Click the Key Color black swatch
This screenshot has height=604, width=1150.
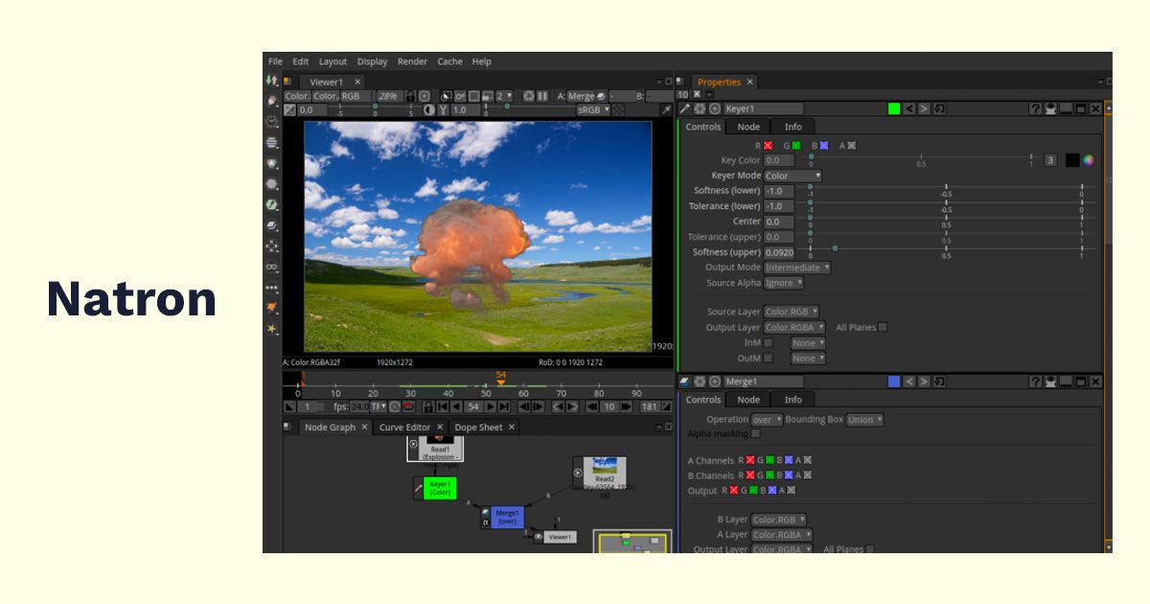click(1072, 160)
